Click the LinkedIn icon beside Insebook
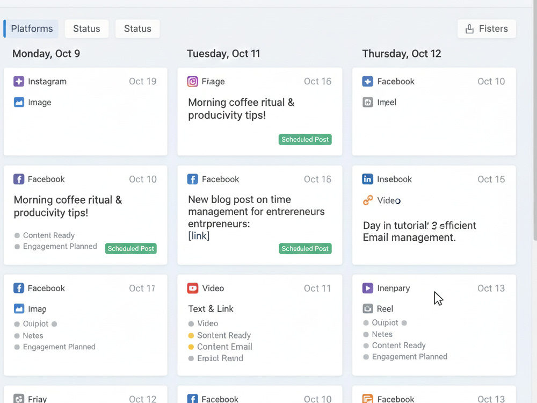This screenshot has height=403, width=537. pos(367,179)
